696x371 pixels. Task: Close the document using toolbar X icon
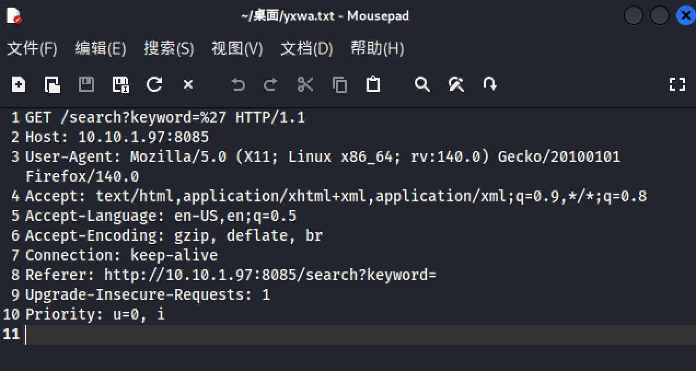click(188, 84)
